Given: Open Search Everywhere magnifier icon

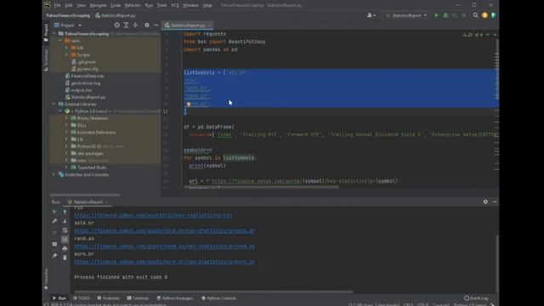Looking at the screenshot, I should coord(475,15).
